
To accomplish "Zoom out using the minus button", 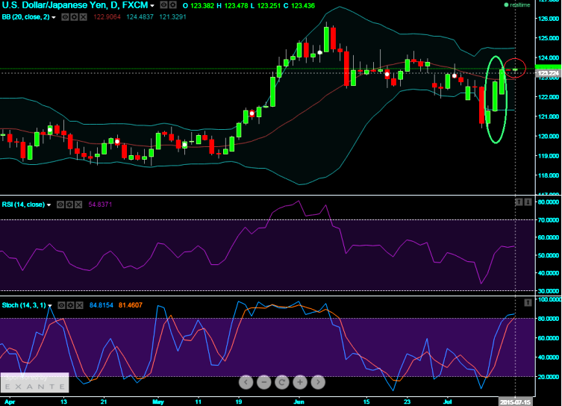I will click(x=263, y=382).
